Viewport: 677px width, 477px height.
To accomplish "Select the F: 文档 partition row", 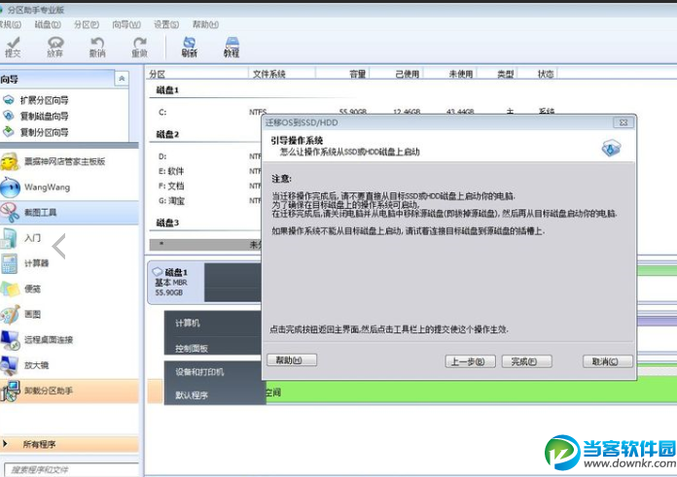I will click(x=206, y=186).
